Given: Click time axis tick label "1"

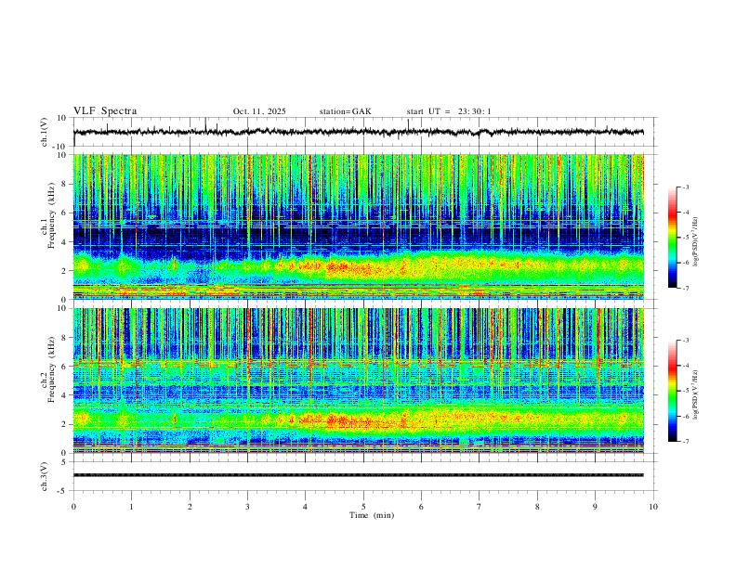Looking at the screenshot, I should 131,507.
